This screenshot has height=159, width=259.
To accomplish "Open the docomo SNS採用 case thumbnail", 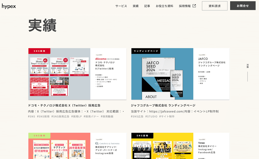I will (77, 74).
